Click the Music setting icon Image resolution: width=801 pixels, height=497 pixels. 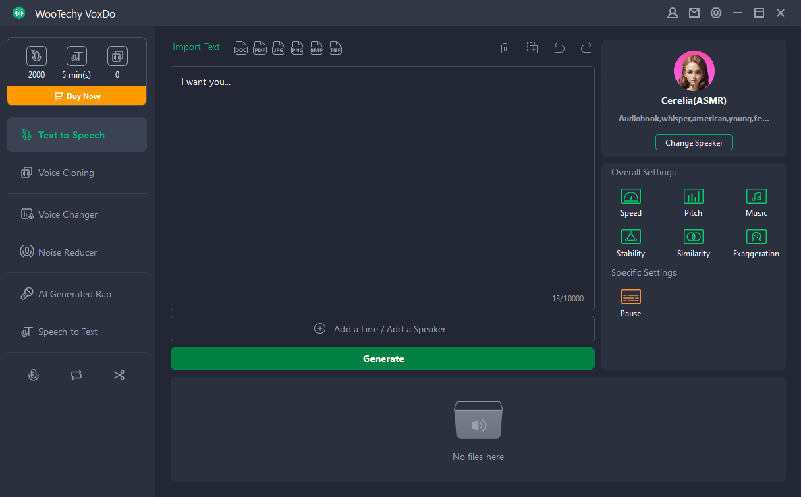pyautogui.click(x=756, y=196)
